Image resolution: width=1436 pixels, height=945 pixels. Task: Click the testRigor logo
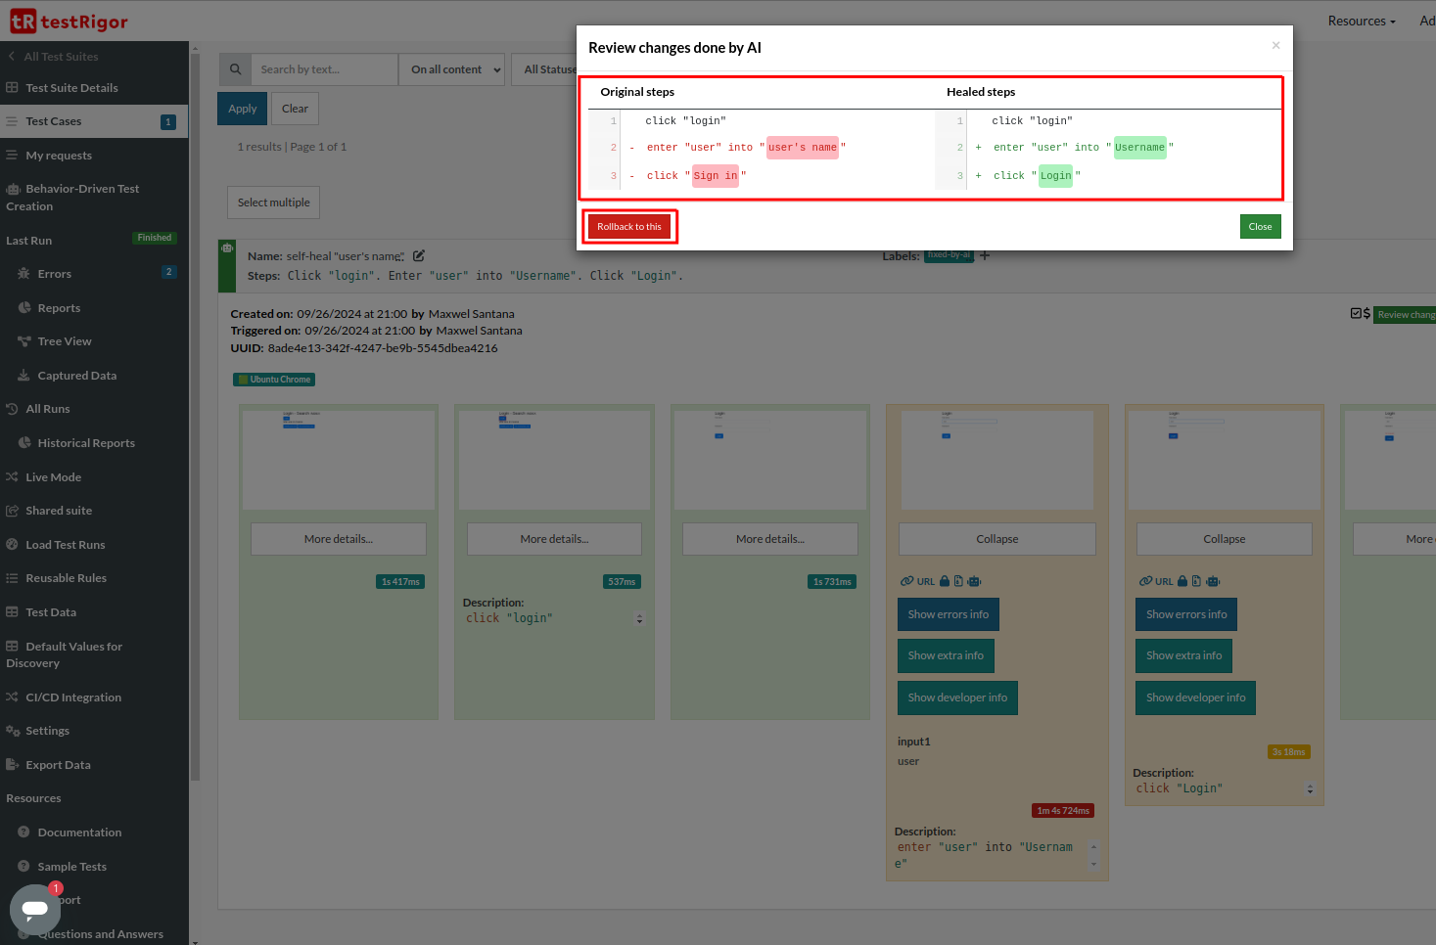[x=69, y=21]
